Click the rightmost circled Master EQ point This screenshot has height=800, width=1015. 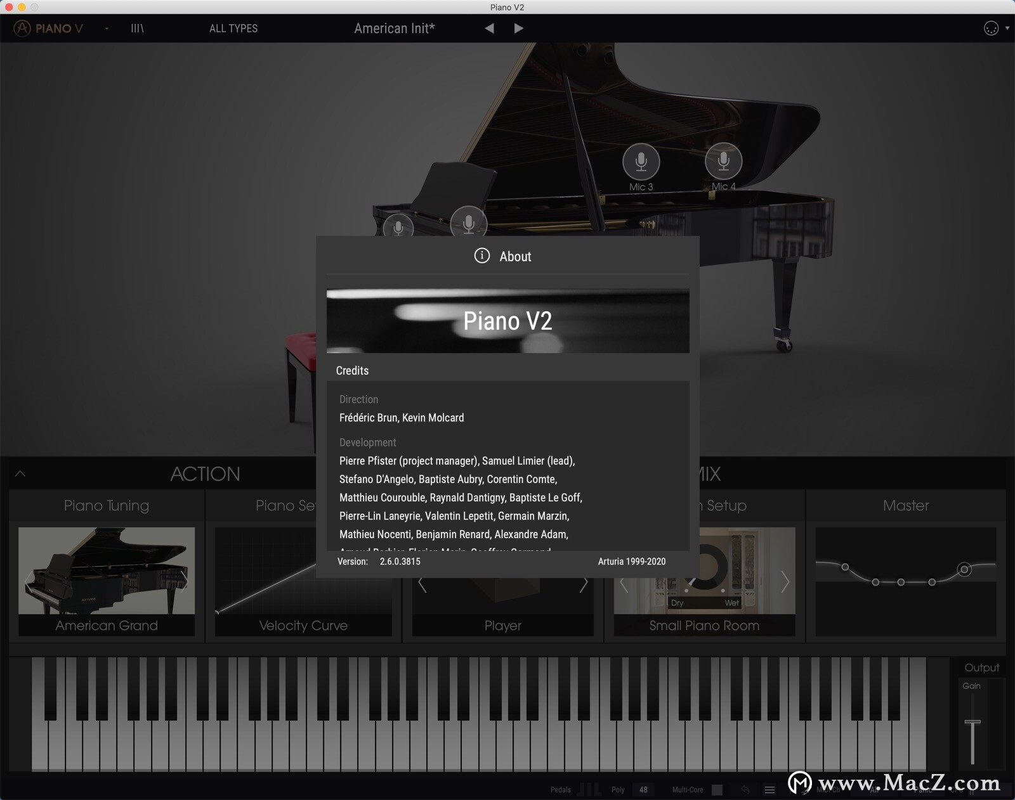[x=964, y=569]
